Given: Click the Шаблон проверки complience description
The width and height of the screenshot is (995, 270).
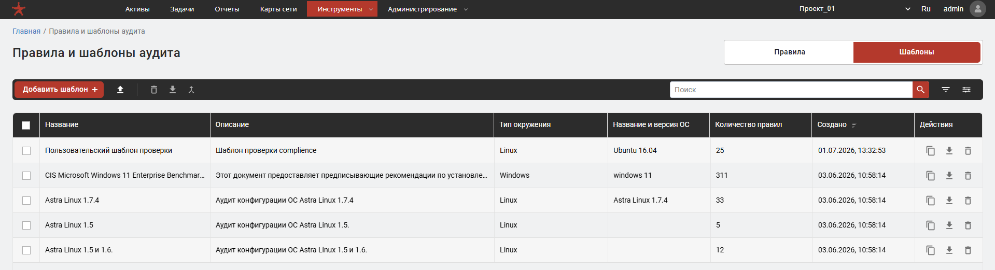Looking at the screenshot, I should 266,151.
